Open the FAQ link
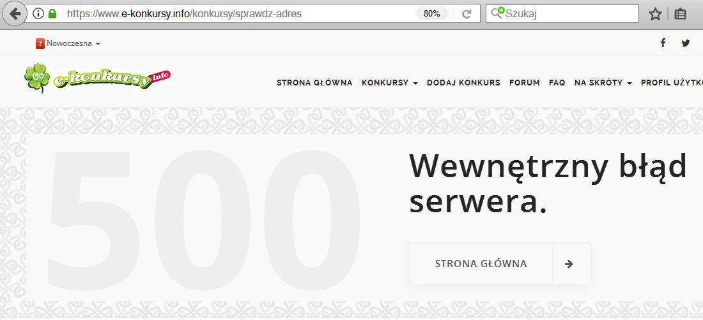The height and width of the screenshot is (320, 703). point(557,83)
